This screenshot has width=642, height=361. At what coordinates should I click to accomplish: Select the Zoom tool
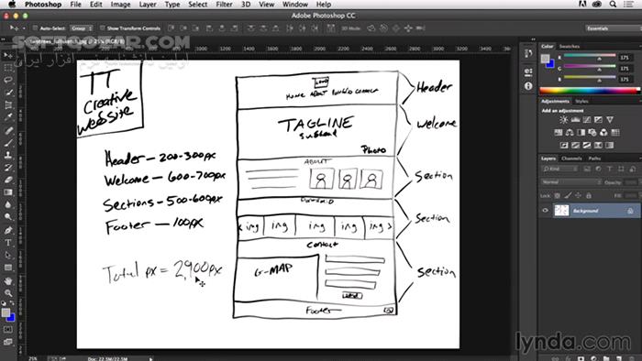pos(8,293)
